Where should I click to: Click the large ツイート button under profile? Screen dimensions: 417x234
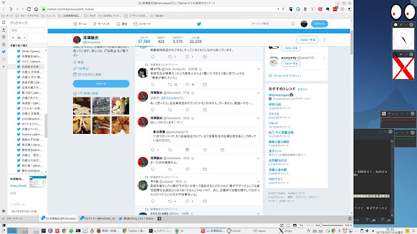coord(101,84)
